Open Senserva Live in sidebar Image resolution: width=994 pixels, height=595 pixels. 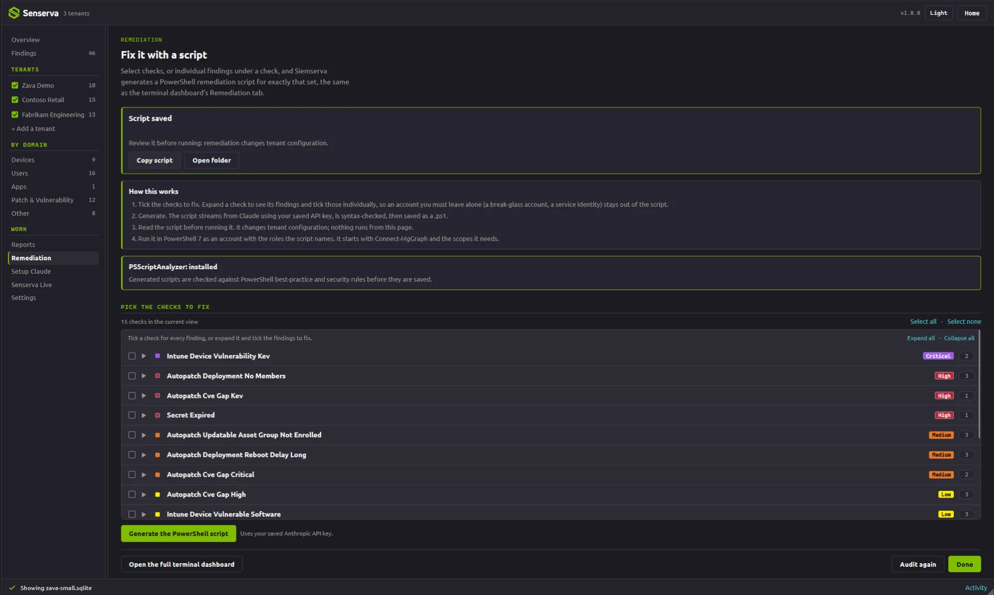point(53,285)
